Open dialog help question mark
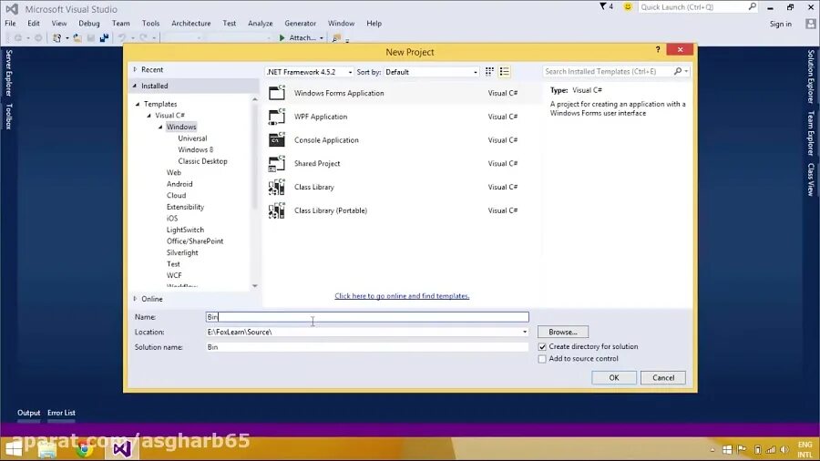The width and height of the screenshot is (820, 461). (658, 49)
